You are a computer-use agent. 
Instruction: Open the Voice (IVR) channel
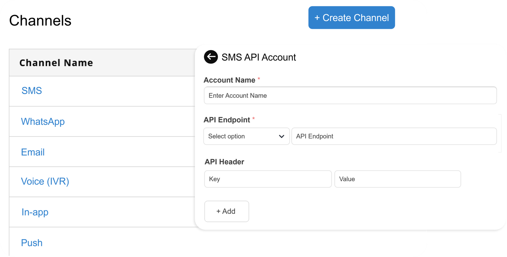45,182
